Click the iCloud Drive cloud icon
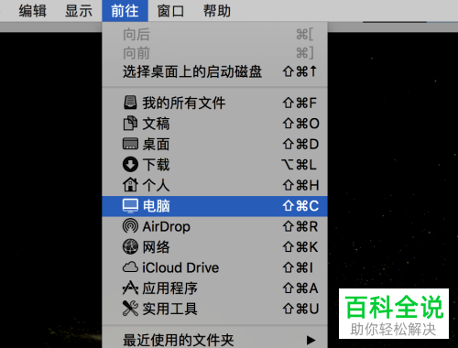Viewport: 458px width, 348px height. pyautogui.click(x=130, y=267)
